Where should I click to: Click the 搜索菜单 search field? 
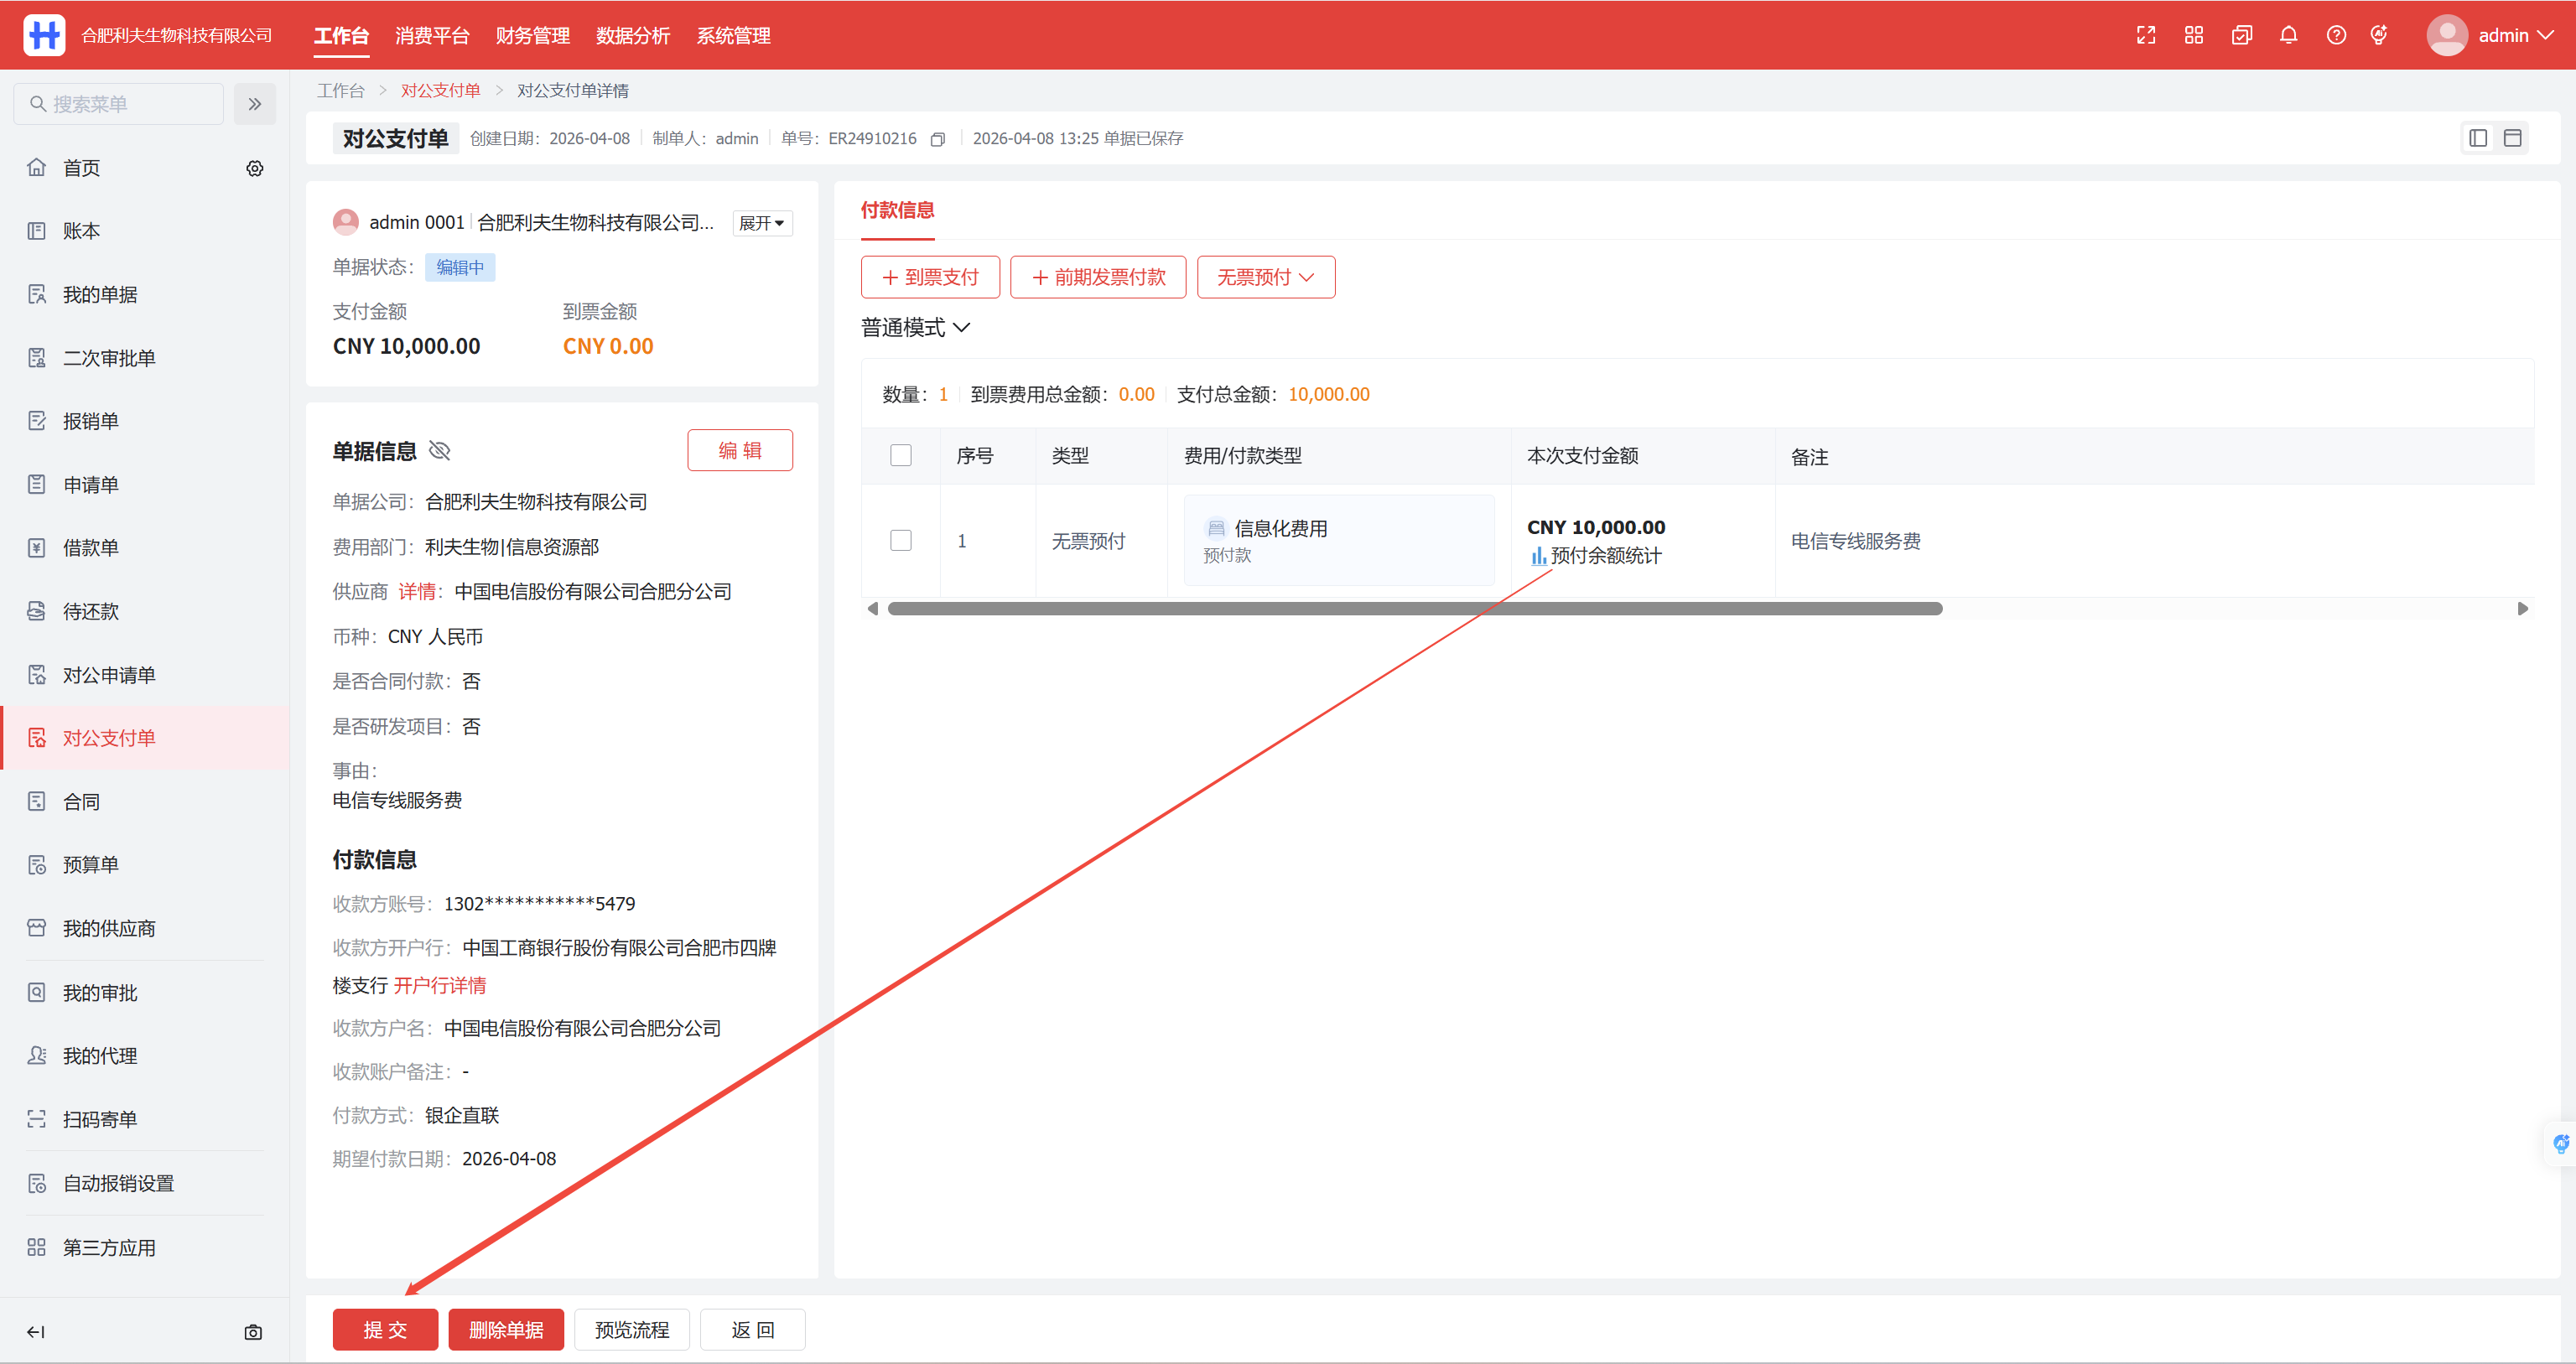point(120,104)
